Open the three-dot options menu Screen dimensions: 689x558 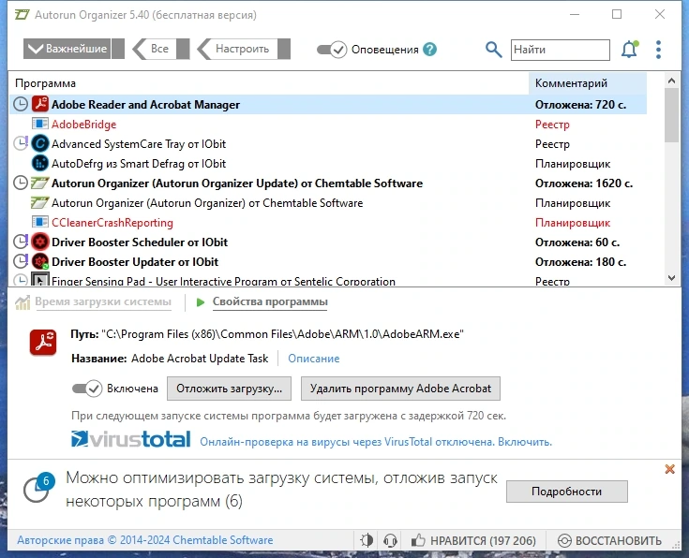coord(658,50)
